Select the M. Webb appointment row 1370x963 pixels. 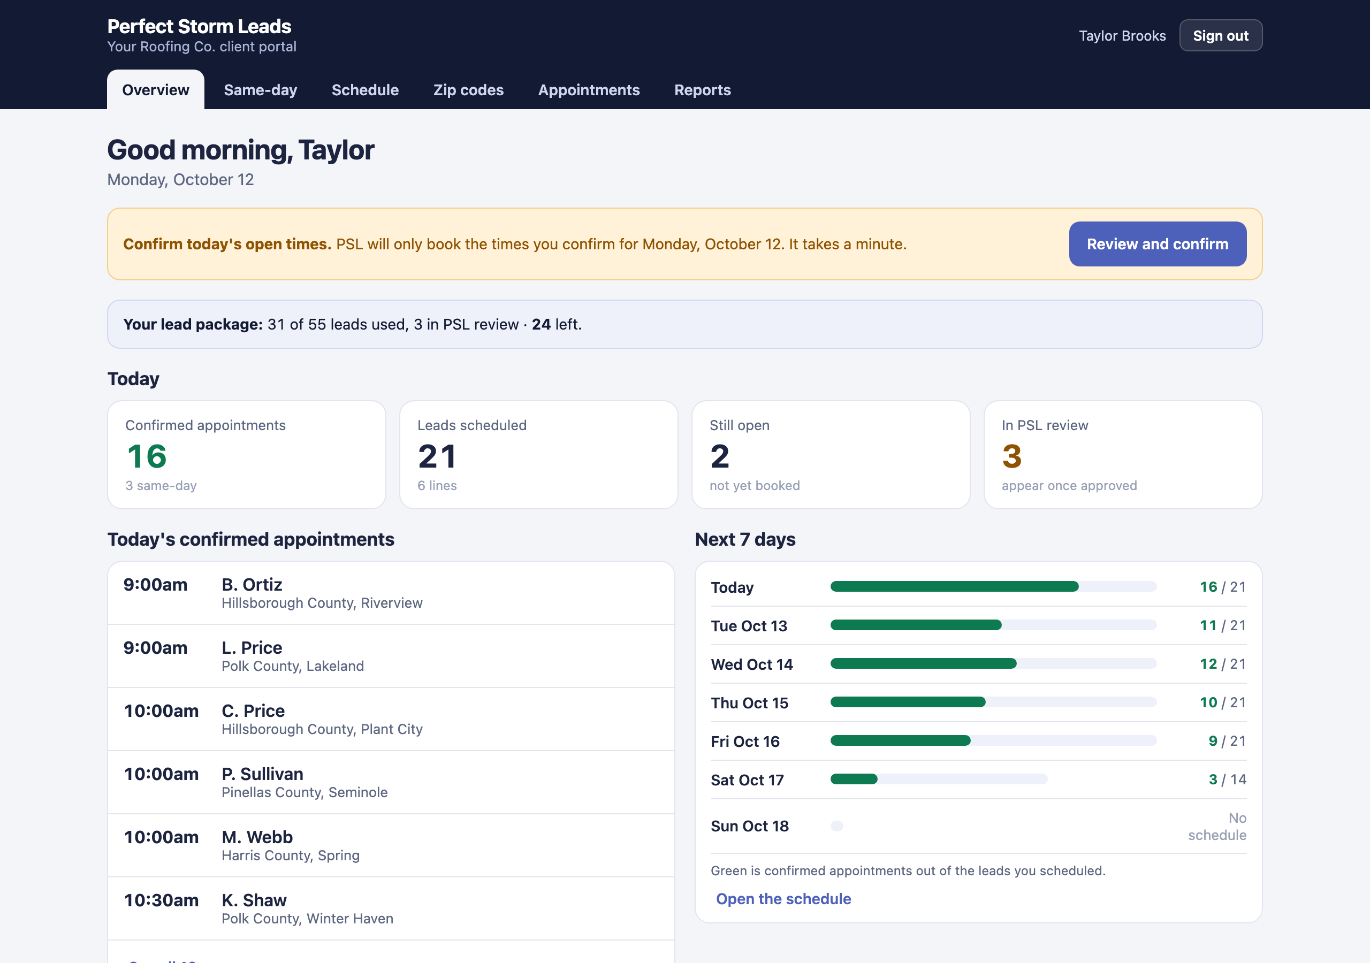pos(391,845)
